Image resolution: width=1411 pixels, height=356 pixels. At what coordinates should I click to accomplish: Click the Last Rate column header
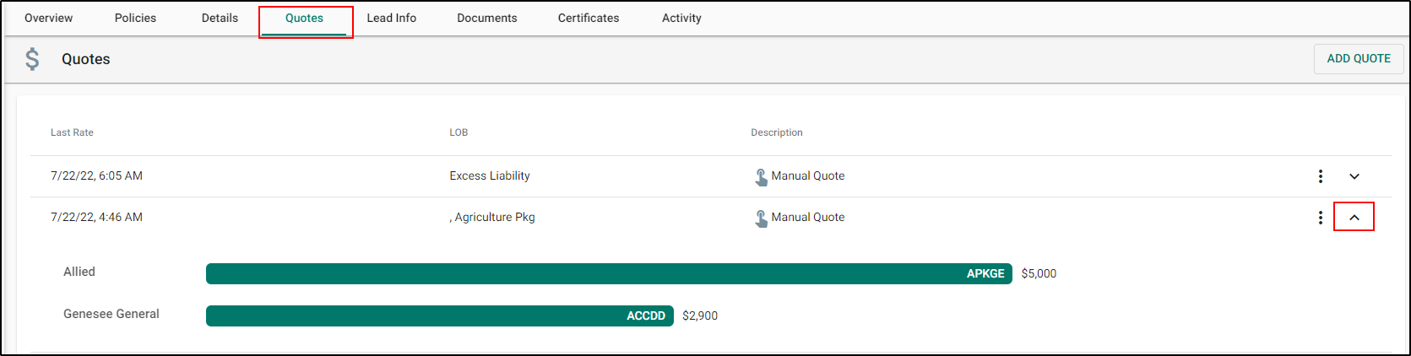(x=72, y=132)
